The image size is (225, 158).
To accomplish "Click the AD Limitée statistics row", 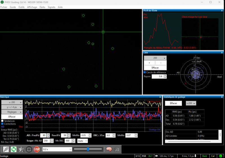I will pos(192,136).
